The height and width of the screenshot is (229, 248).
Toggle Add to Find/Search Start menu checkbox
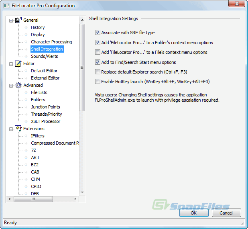click(x=98, y=62)
